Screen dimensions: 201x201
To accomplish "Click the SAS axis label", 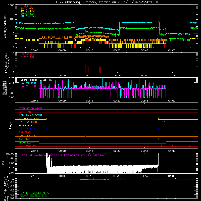I will pos(3,163).
